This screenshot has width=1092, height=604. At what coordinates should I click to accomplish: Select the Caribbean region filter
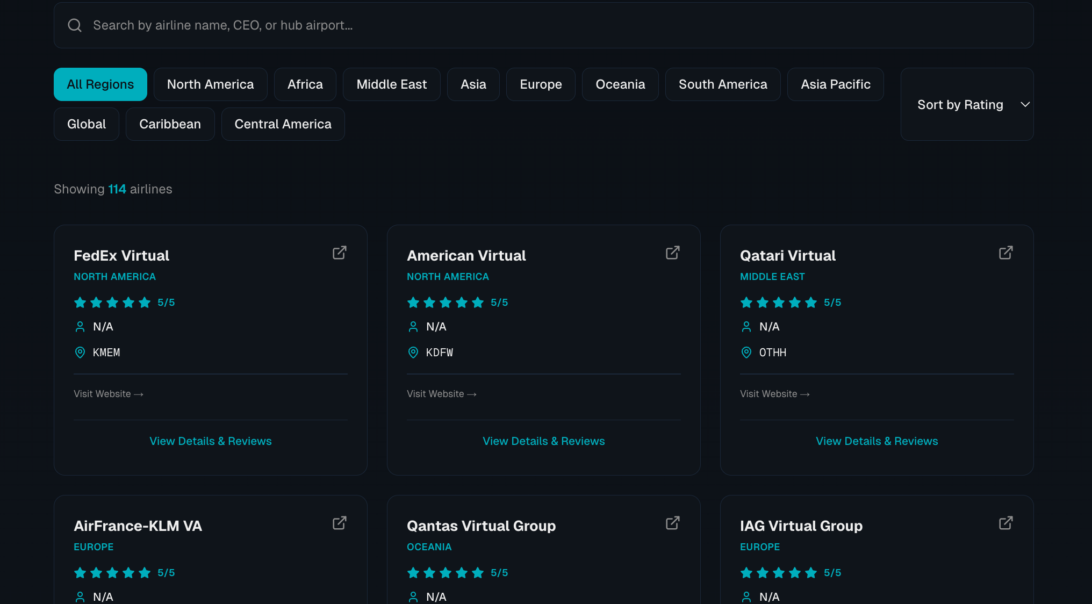(x=170, y=124)
